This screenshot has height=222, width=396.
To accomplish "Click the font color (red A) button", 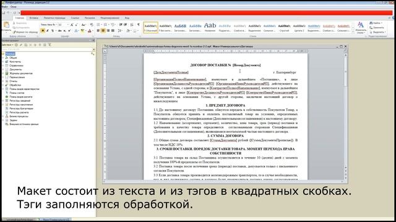I will (x=90, y=31).
